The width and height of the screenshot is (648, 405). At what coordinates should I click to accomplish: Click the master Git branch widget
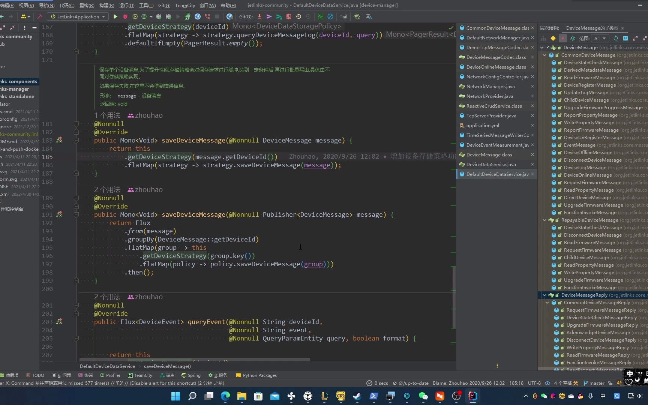594,383
